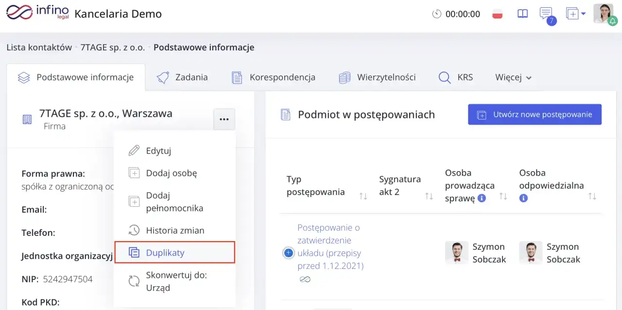
Task: Open the dropdown arrow next to quick-create icon
Action: [582, 14]
